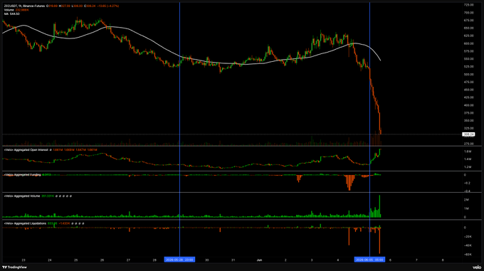
Task: Click the largest red liquidation bar
Action: click(x=379, y=241)
